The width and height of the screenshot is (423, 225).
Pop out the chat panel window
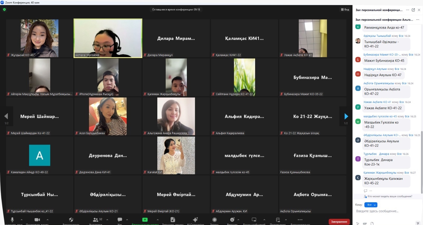pyautogui.click(x=413, y=10)
